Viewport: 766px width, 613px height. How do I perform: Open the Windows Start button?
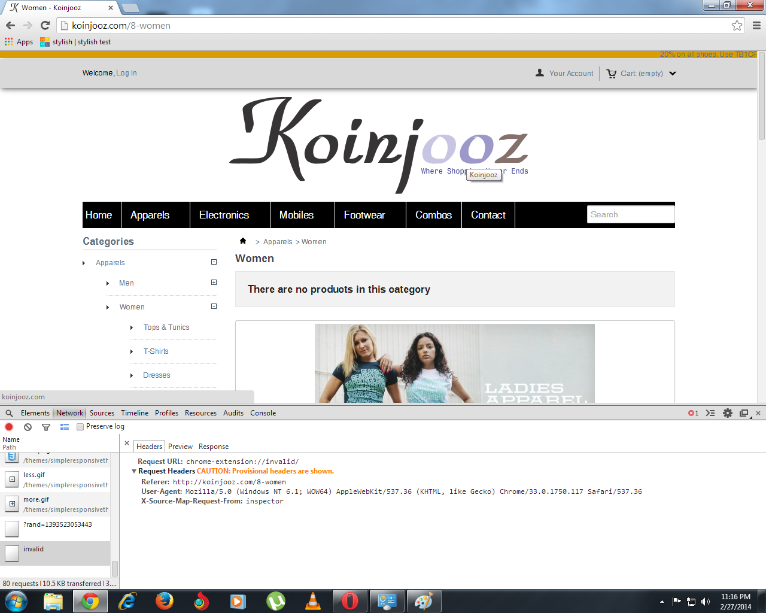16,601
